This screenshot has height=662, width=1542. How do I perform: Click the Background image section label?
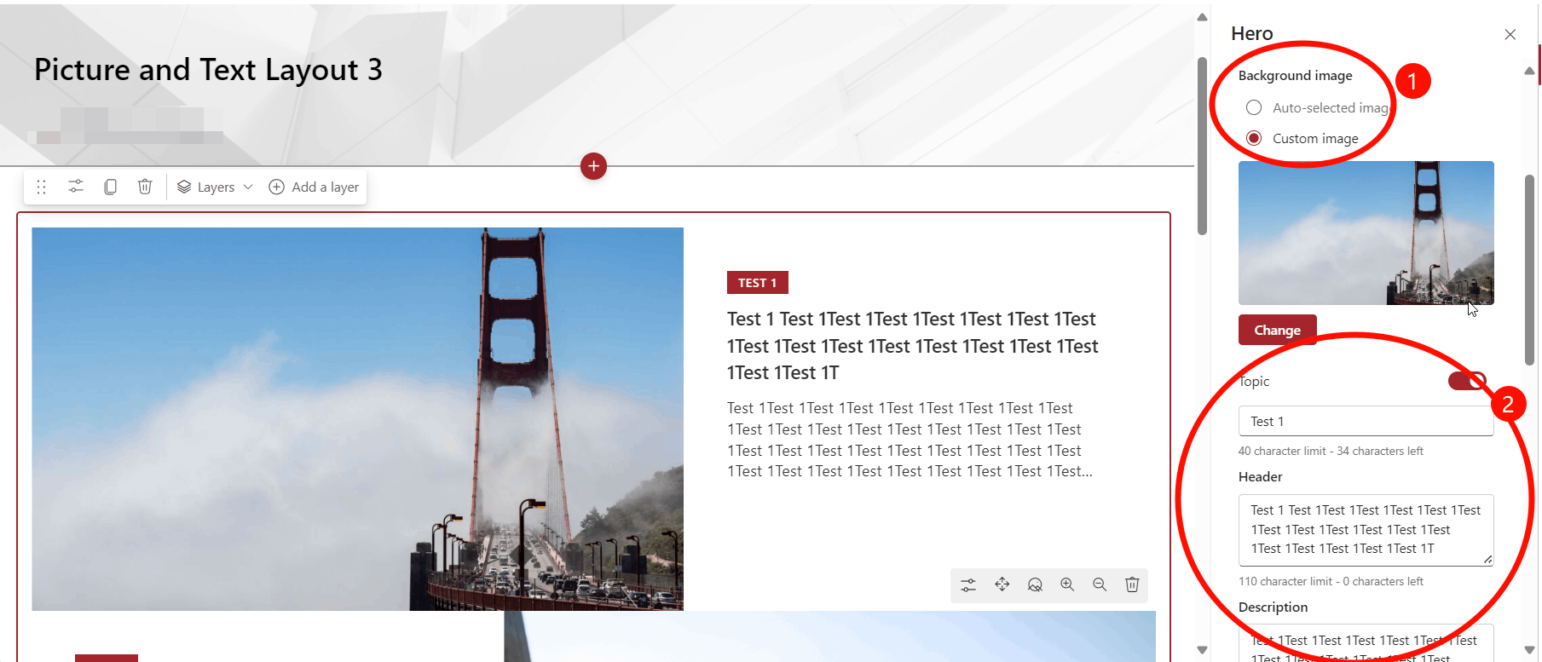pos(1295,75)
